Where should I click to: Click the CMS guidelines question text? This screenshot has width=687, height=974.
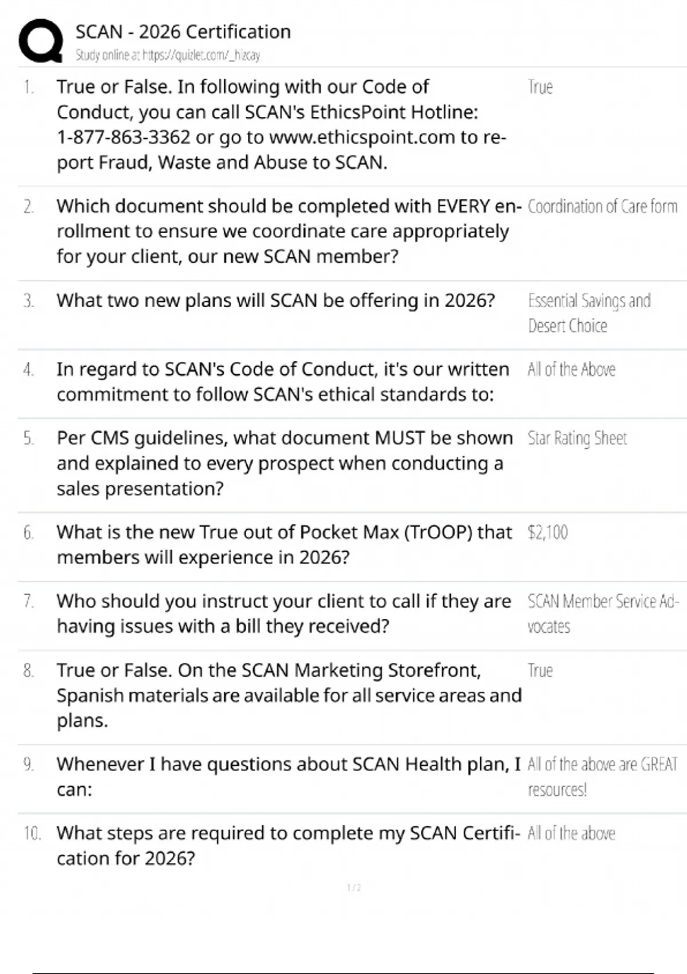(x=284, y=463)
